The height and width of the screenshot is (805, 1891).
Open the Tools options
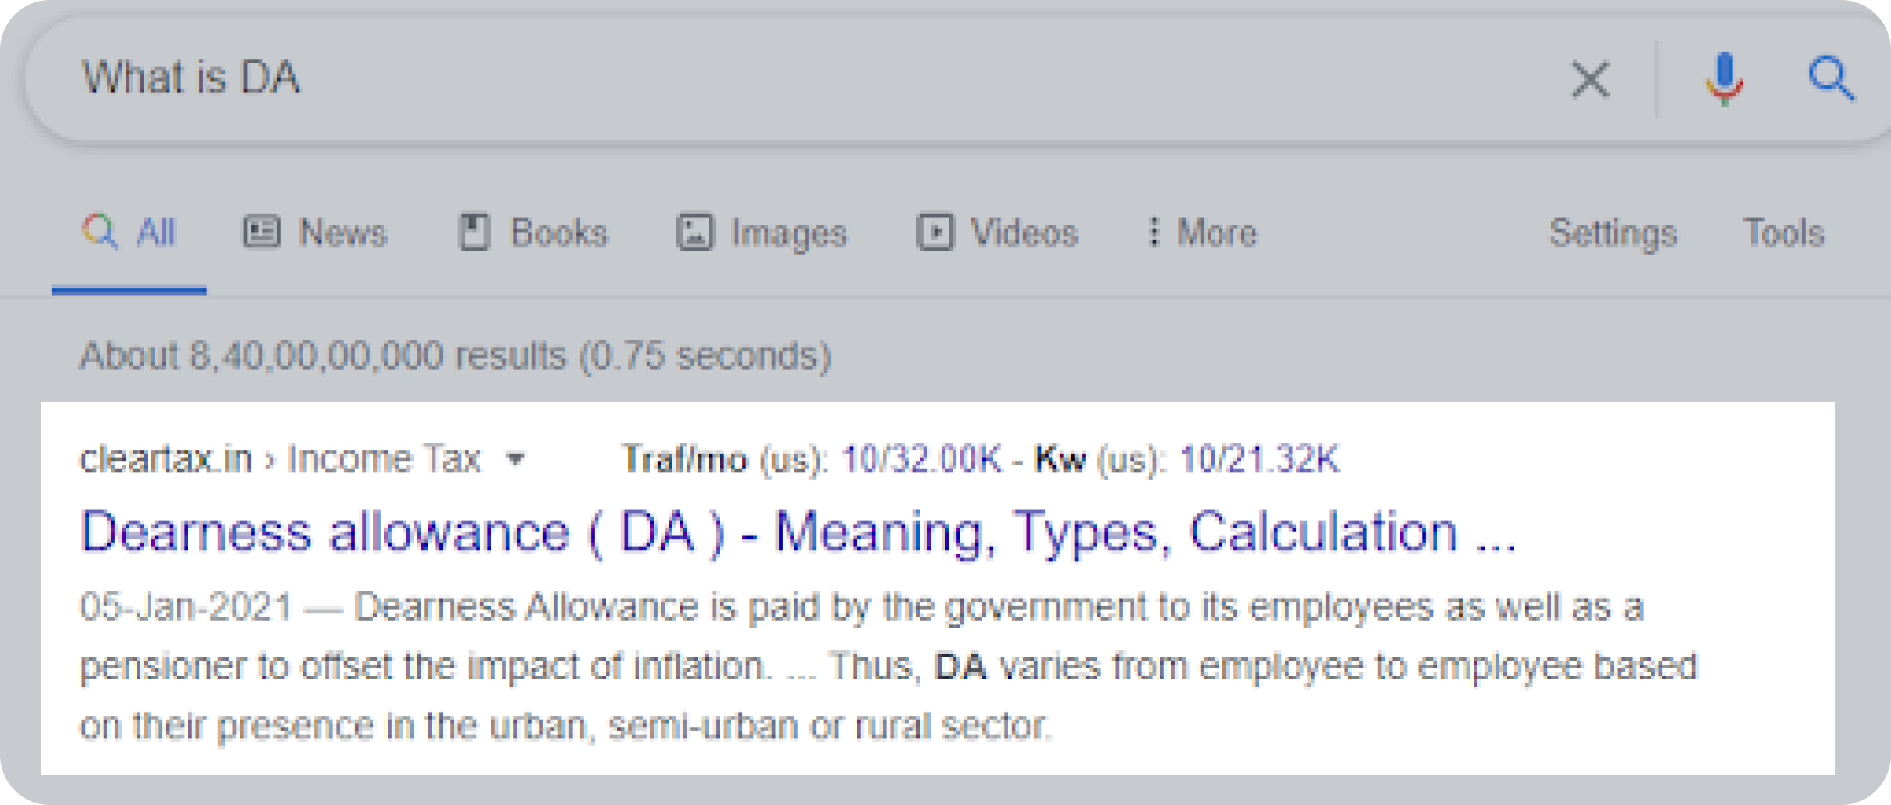[x=1784, y=233]
